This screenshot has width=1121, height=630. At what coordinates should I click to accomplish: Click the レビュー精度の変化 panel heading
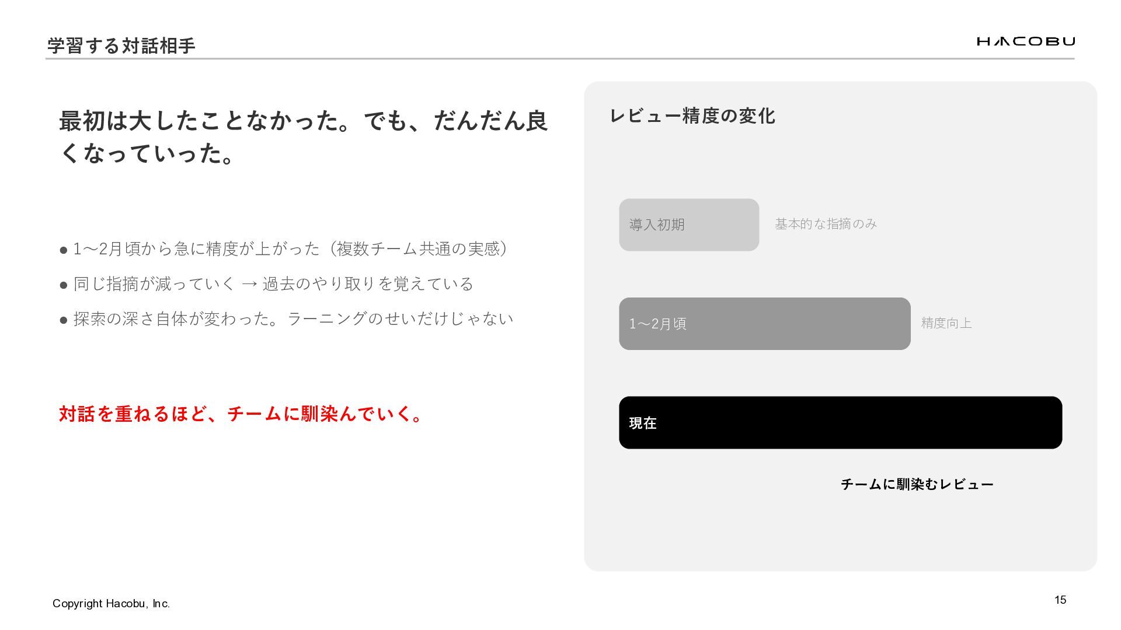(692, 116)
